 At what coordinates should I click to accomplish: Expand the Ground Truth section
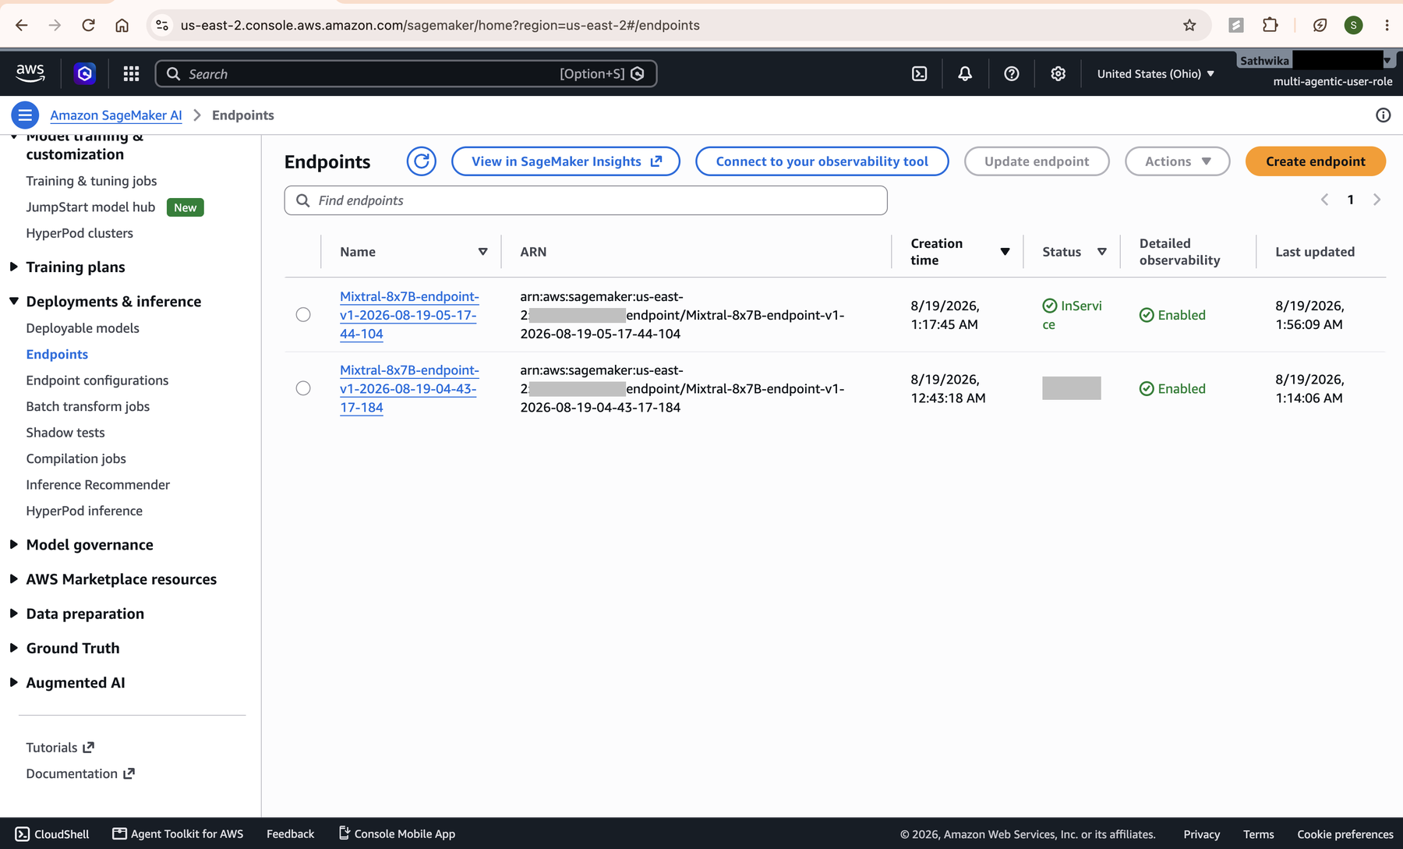click(14, 648)
